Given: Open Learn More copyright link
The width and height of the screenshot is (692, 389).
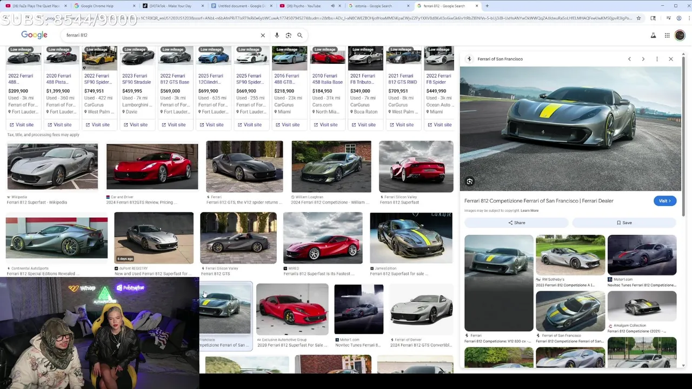Looking at the screenshot, I should pos(529,211).
